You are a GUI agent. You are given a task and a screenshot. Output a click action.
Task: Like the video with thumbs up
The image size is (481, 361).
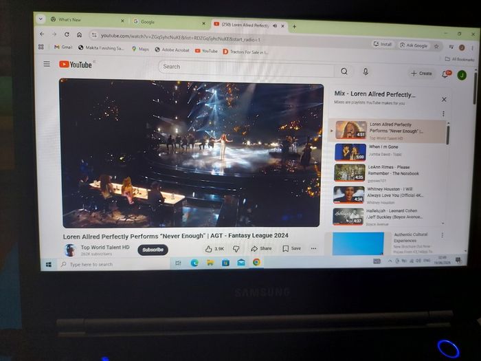214,249
